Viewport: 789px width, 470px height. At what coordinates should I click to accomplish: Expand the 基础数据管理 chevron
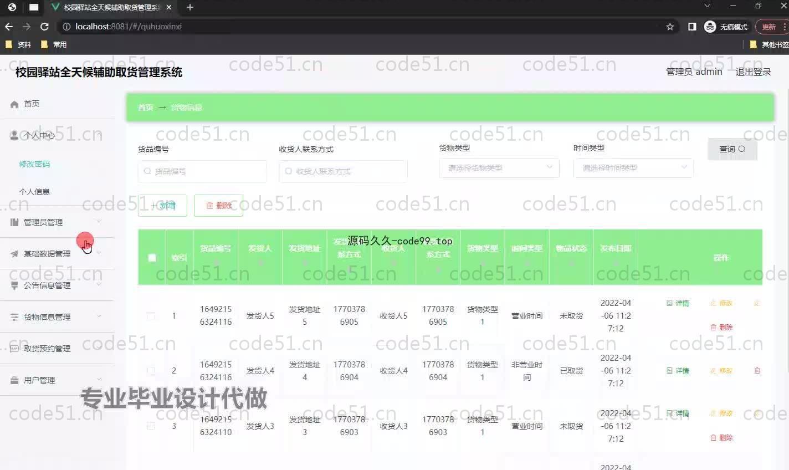[x=99, y=253]
